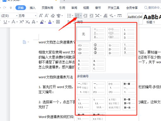Choose multilevel 一、标题1 (一)标题2 style

point(83,88)
